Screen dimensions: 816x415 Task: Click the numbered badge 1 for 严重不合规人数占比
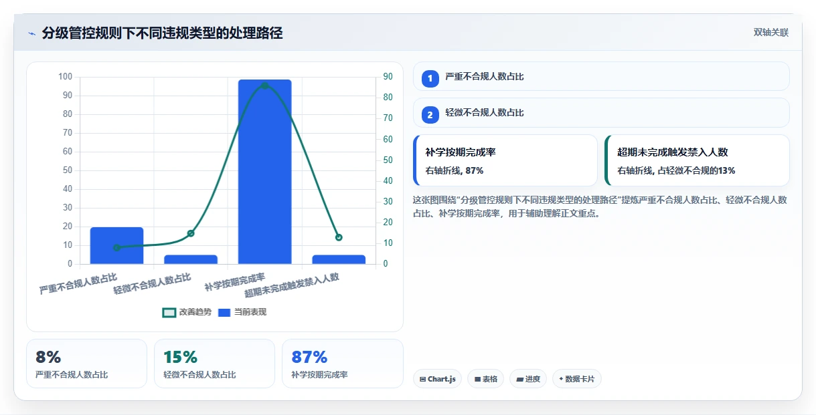coord(430,79)
